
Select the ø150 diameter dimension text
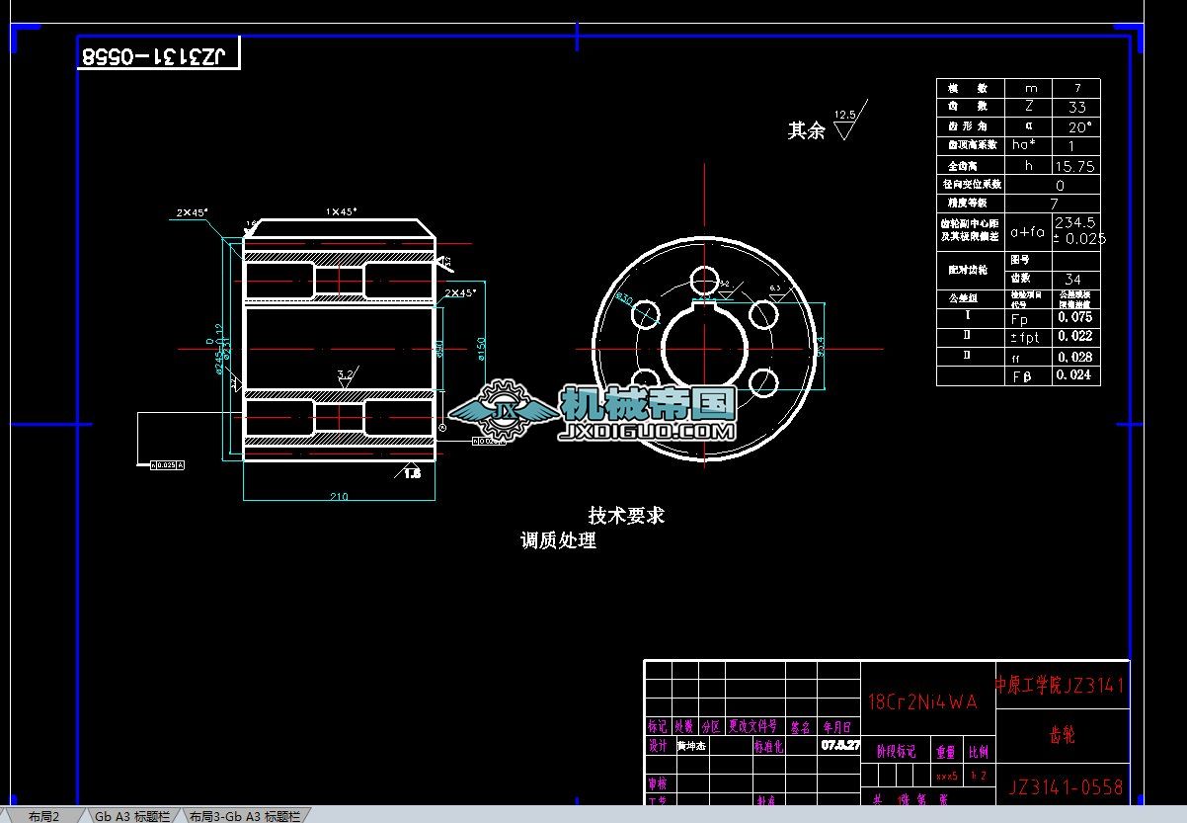coord(481,349)
